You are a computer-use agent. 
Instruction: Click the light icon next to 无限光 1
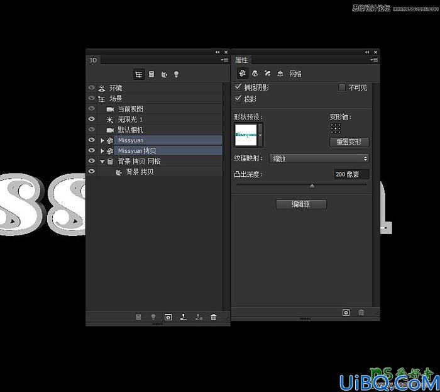click(110, 120)
